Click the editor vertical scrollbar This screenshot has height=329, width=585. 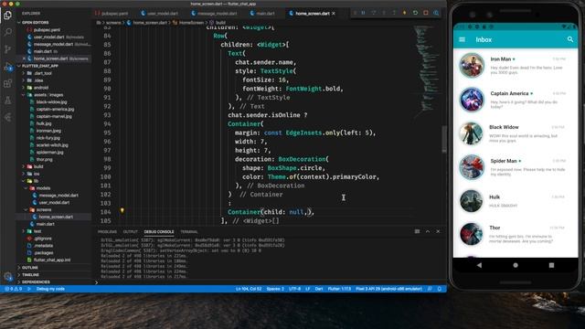tap(444, 139)
